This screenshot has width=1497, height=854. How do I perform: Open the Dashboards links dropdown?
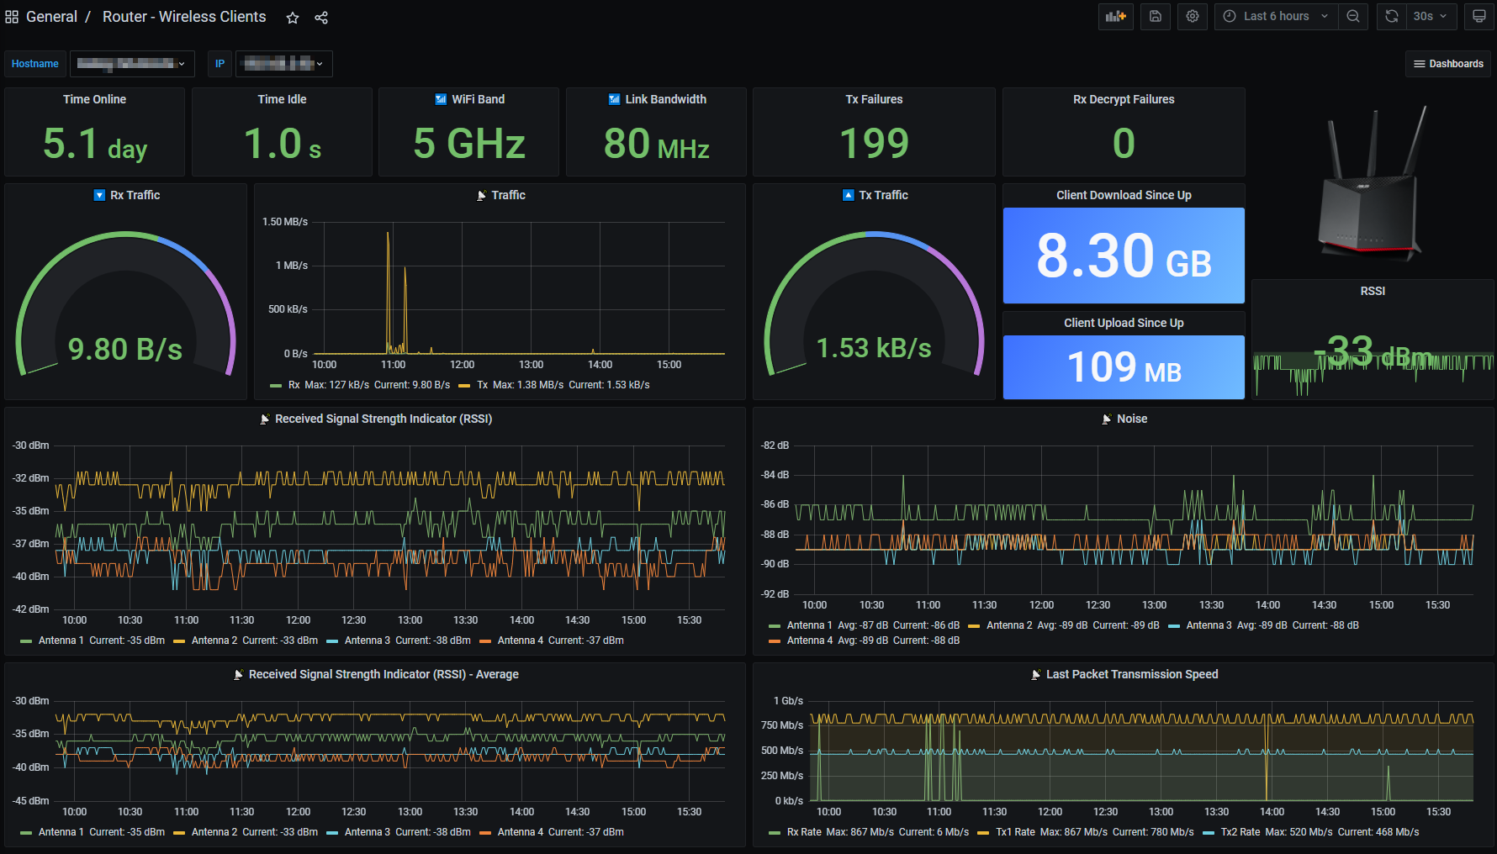click(x=1448, y=64)
